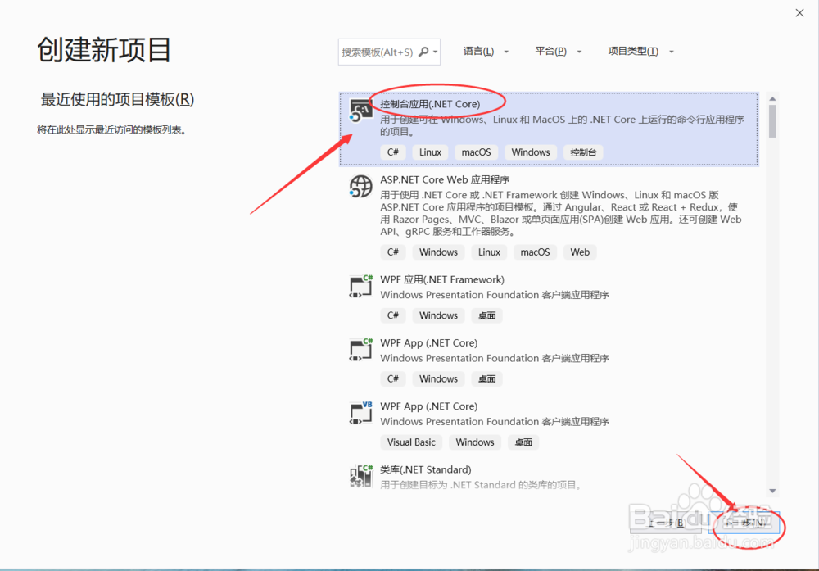Click Windows tag under ASP.NET Core template
This screenshot has height=571, width=819.
(x=439, y=252)
